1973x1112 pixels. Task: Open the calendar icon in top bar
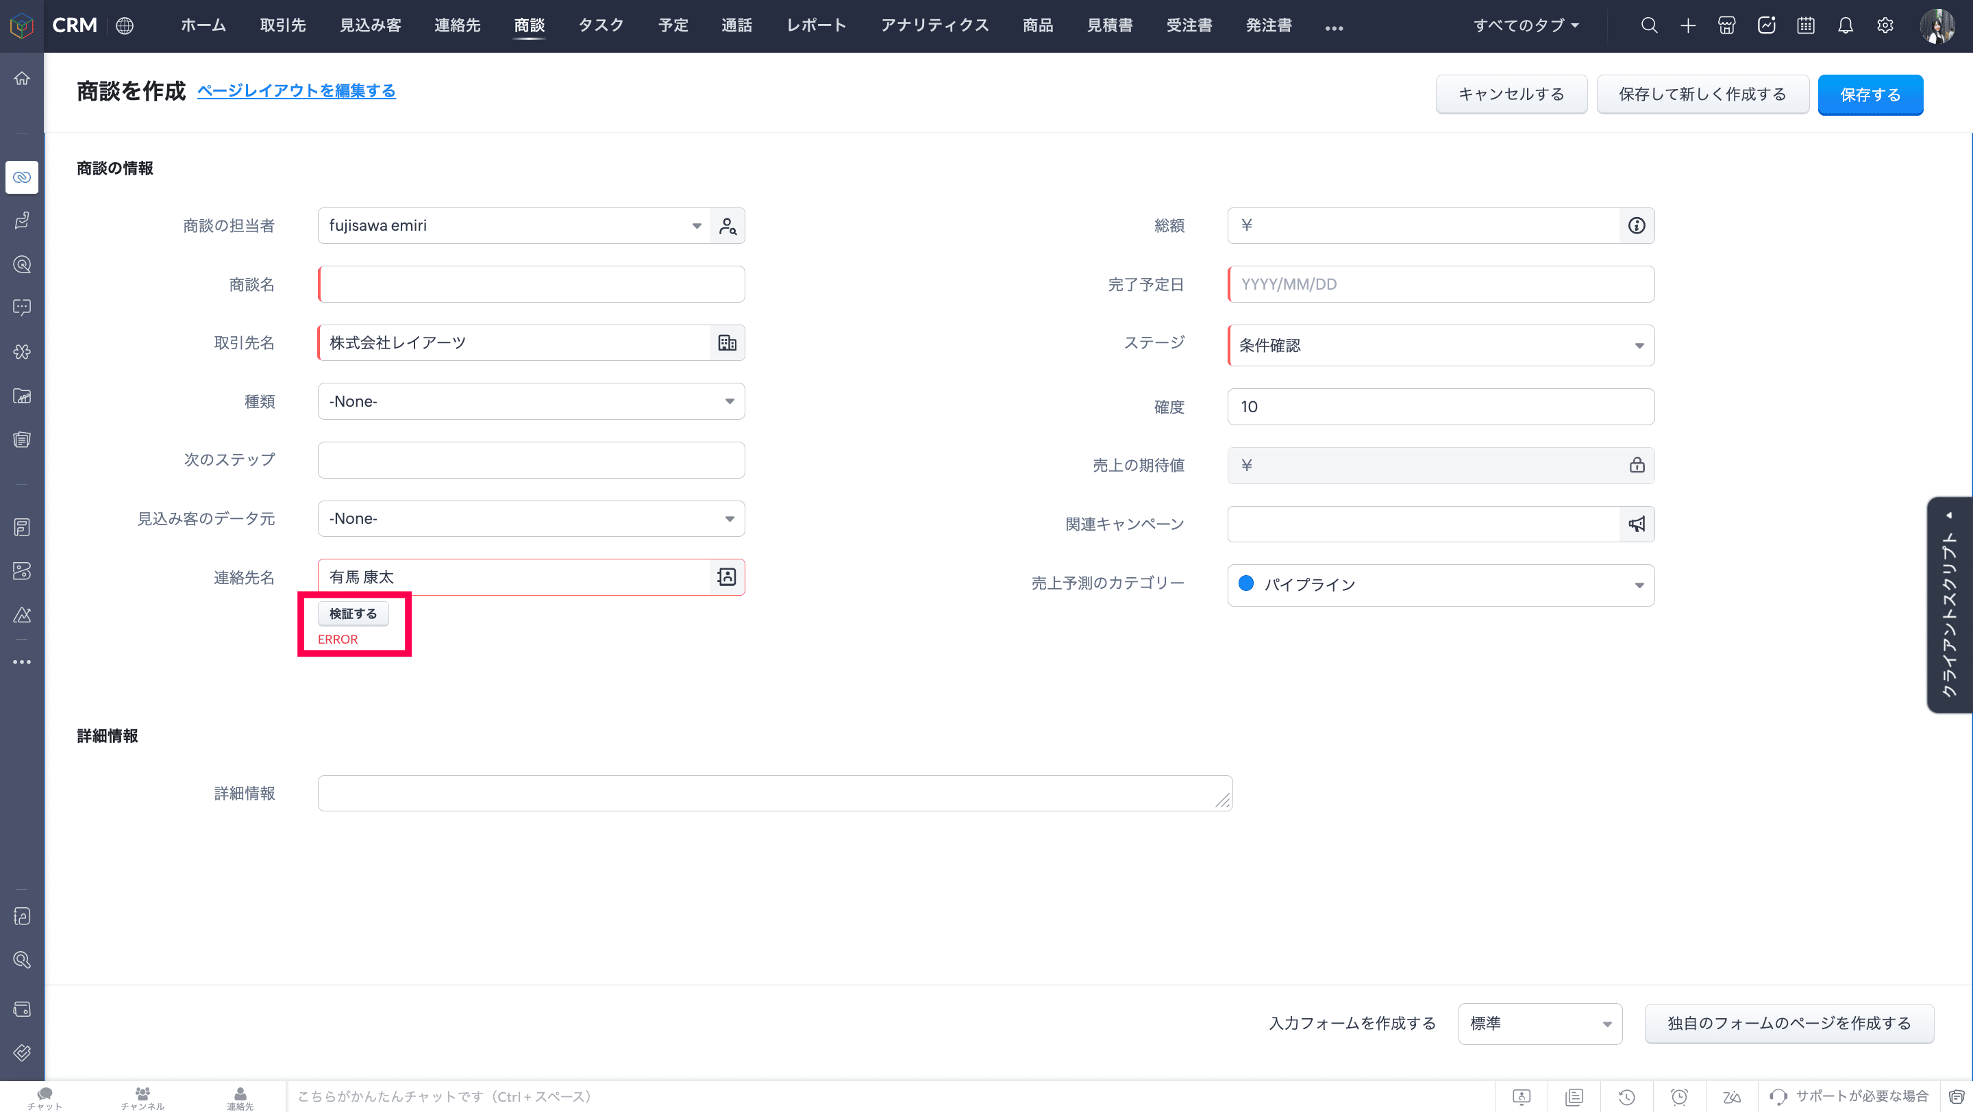(x=1805, y=25)
